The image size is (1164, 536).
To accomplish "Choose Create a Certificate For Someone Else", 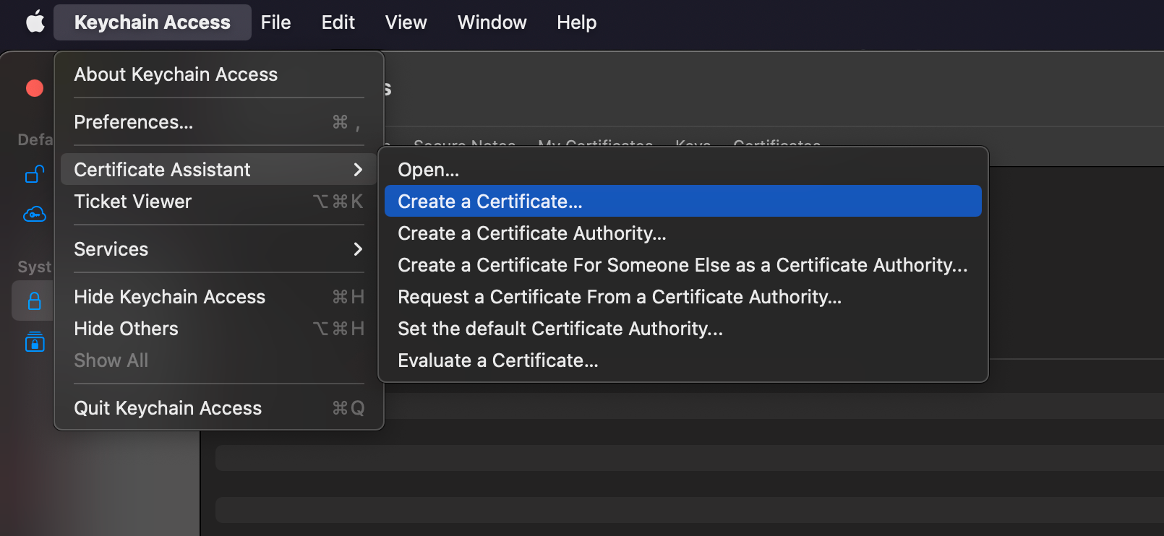I will [682, 265].
